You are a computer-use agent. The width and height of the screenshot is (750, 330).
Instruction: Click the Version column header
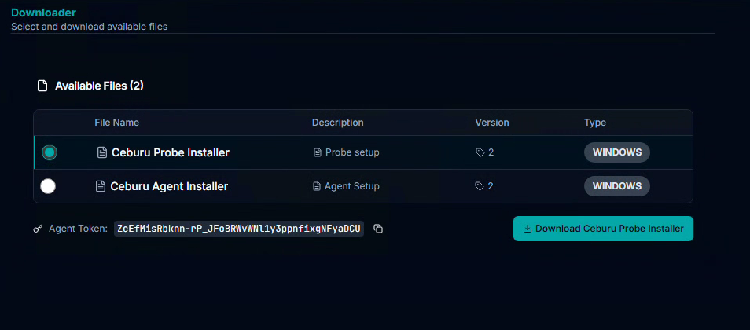click(491, 123)
